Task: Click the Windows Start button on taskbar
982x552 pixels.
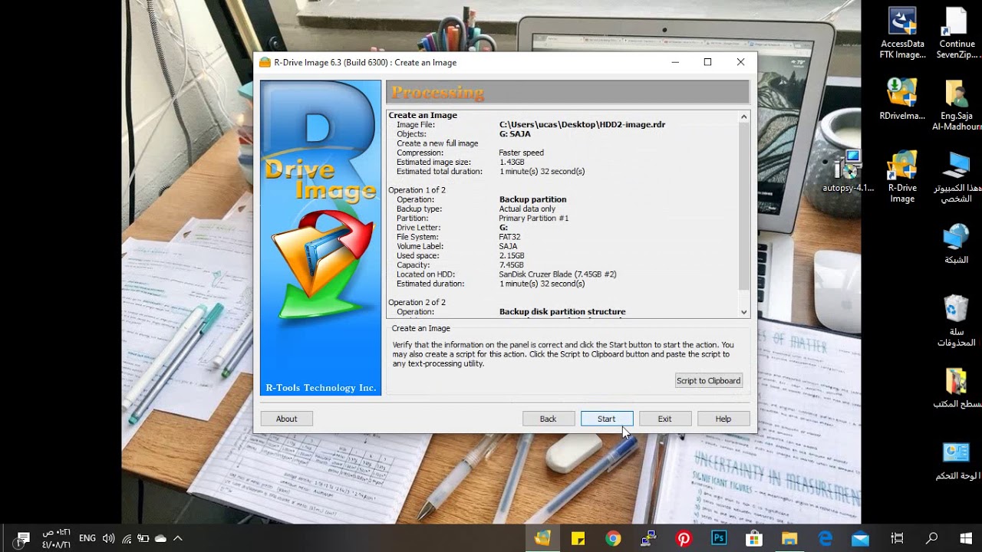Action: click(966, 538)
